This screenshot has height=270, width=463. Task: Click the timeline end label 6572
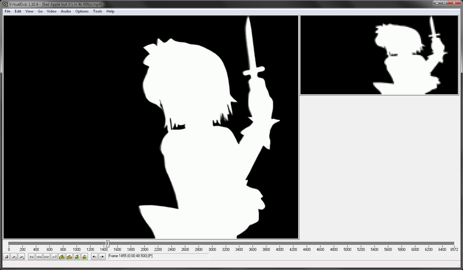click(x=454, y=250)
